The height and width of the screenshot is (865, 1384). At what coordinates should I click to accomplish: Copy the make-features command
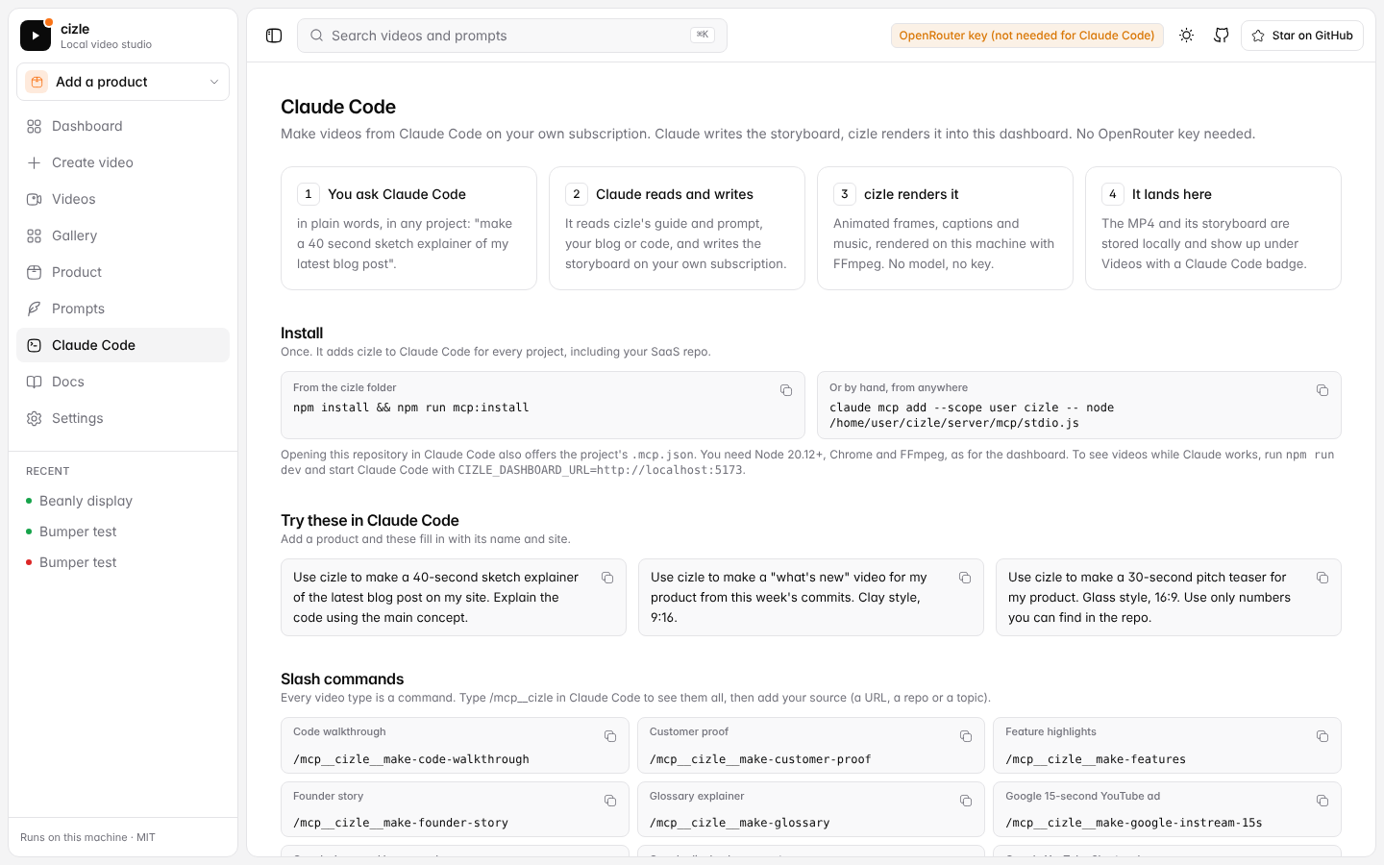click(x=1322, y=736)
